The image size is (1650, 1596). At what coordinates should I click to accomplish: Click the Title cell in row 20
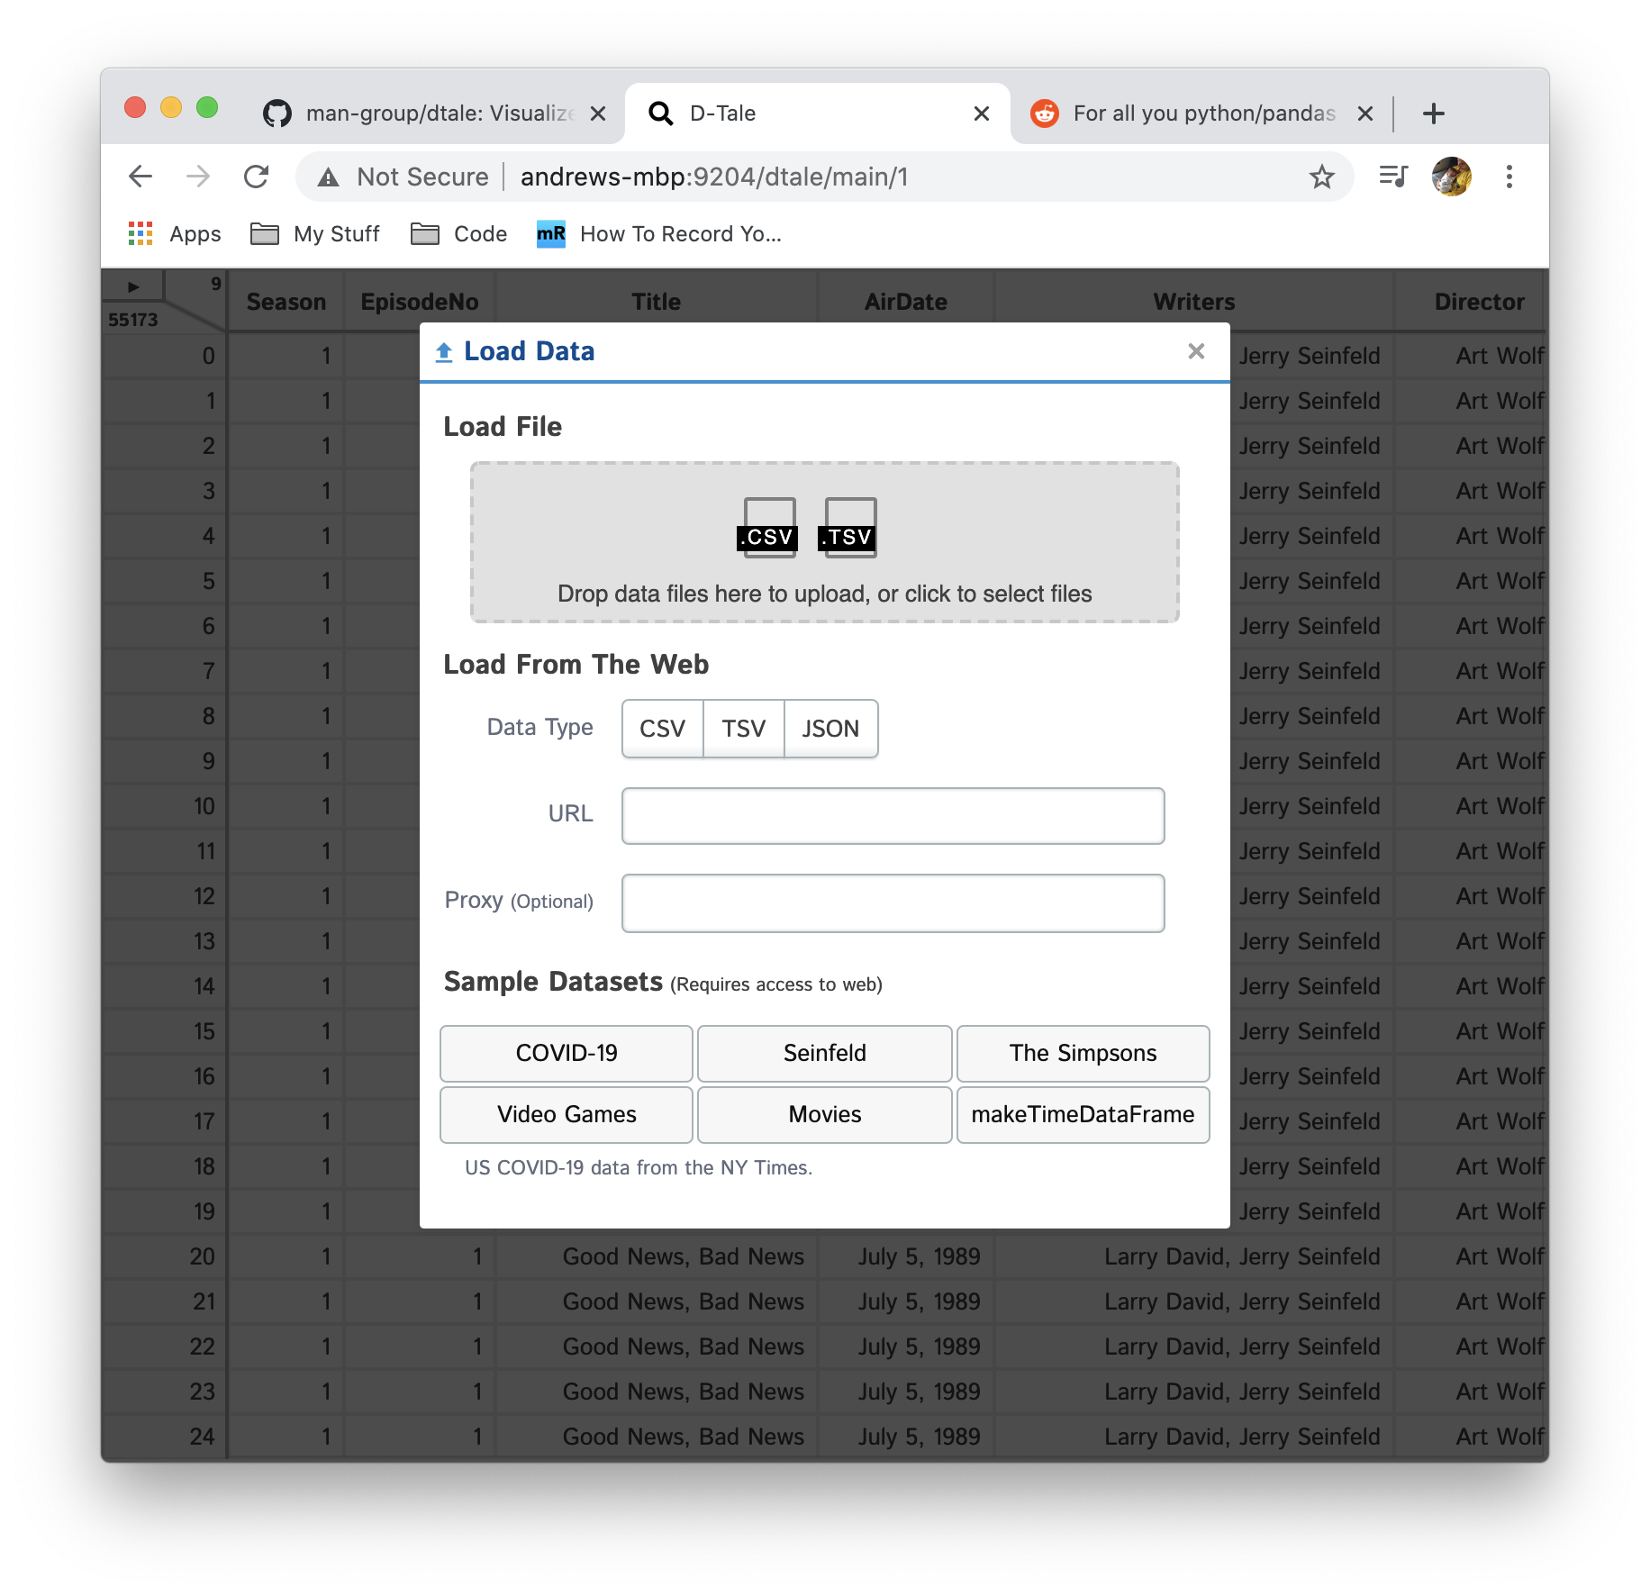[657, 1256]
